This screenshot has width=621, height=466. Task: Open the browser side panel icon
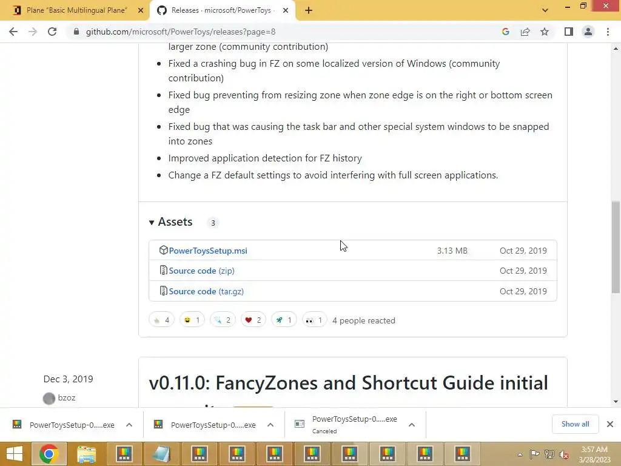(x=569, y=32)
